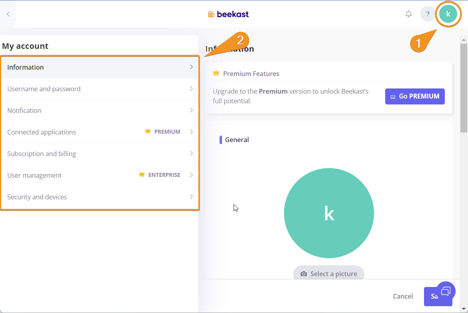Click the crown icon beside Premium Features
The width and height of the screenshot is (468, 313).
click(216, 73)
